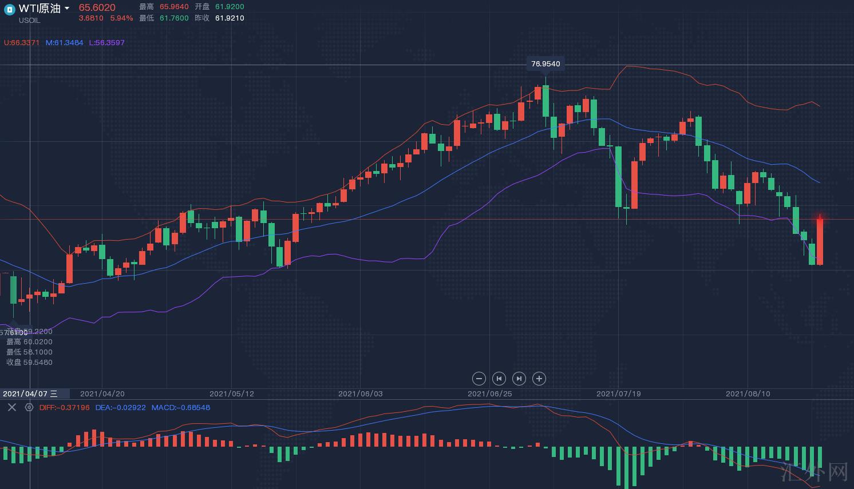Jump to earliest candles with skip-back button
This screenshot has width=854, height=489.
click(x=499, y=379)
